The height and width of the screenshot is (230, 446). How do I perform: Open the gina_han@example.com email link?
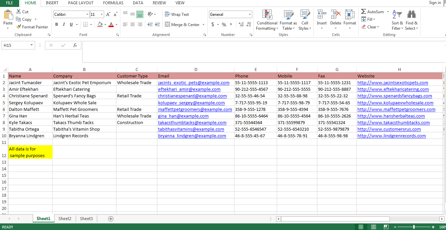pos(183,116)
